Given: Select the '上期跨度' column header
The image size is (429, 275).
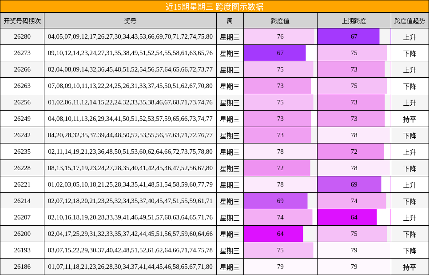Looking at the screenshot, I should click(x=354, y=21).
